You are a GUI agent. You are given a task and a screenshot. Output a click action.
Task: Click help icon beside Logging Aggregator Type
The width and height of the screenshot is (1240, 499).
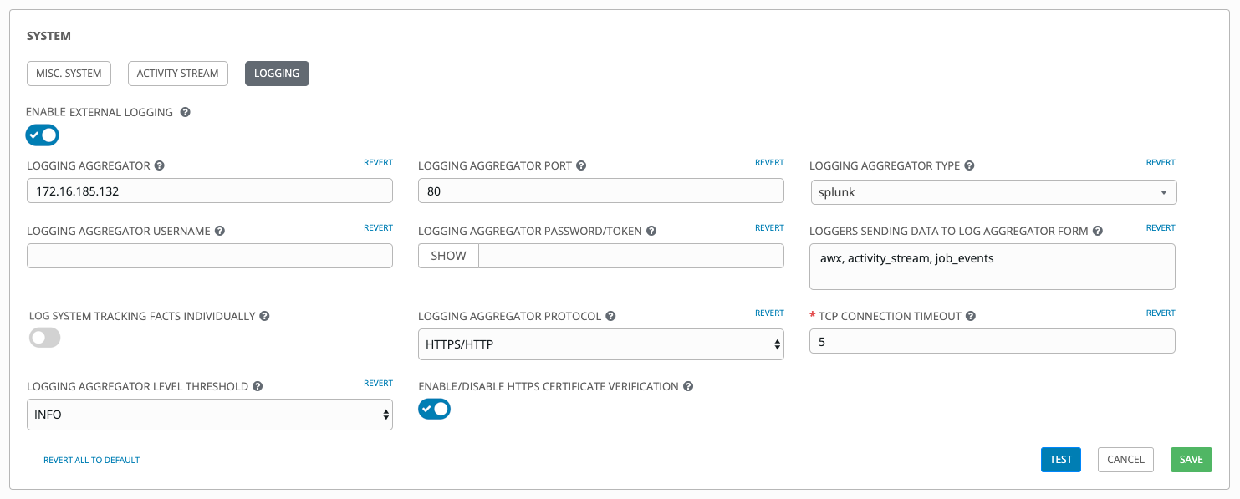click(969, 165)
